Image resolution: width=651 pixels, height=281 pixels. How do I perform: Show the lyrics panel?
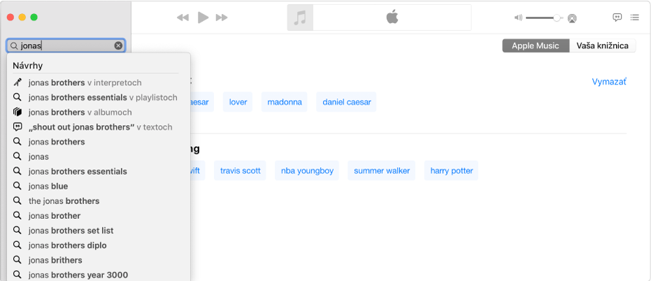pyautogui.click(x=617, y=17)
